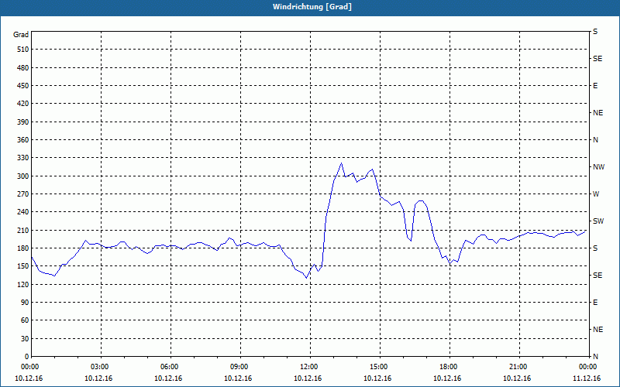Image resolution: width=620 pixels, height=387 pixels.
Task: Click the 11.12.16 date label
Action: tap(587, 378)
